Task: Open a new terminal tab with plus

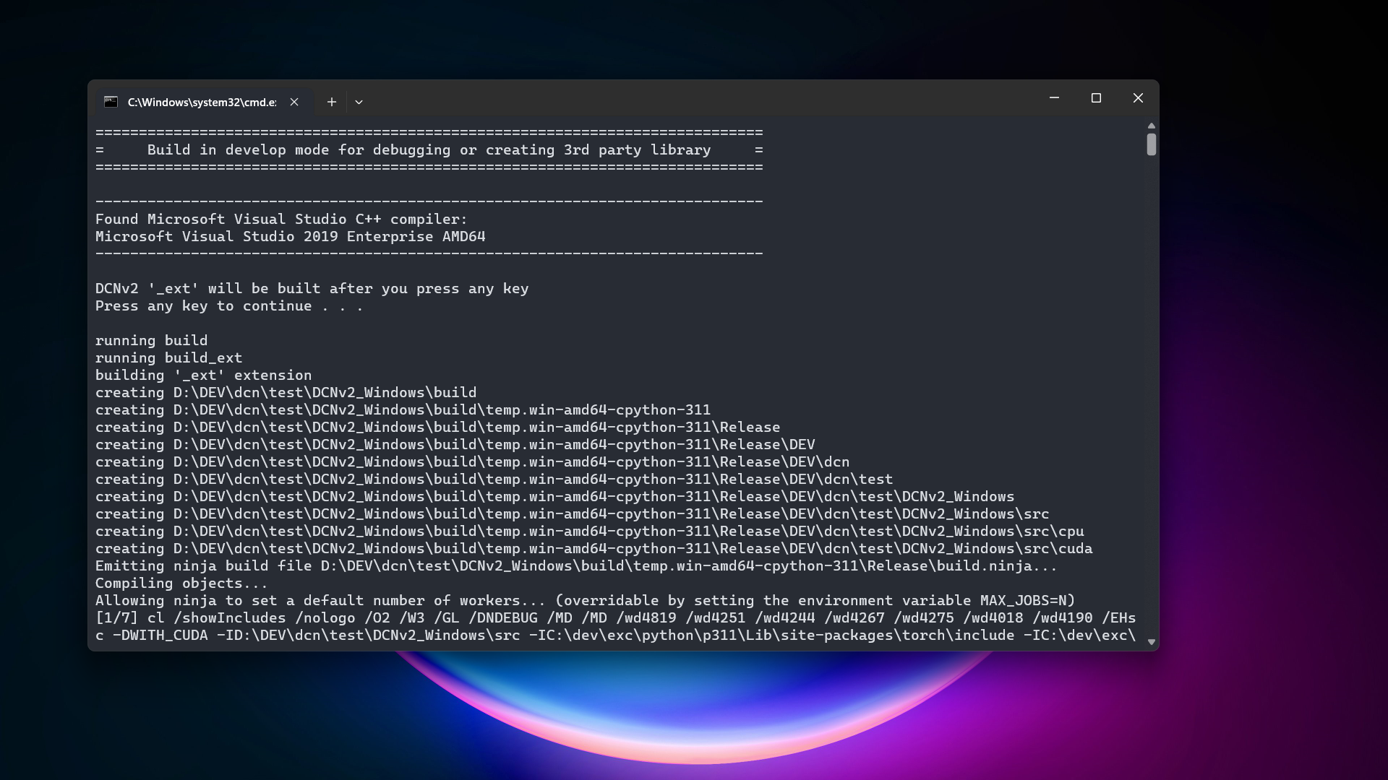Action: 331,102
